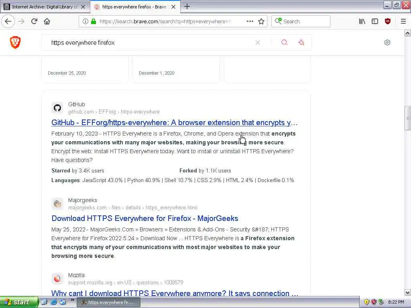Close the Internet Archive tab

[x=83, y=7]
